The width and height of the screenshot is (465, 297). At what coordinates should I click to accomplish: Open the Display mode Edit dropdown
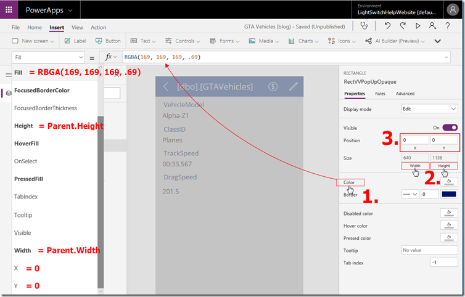(429, 109)
